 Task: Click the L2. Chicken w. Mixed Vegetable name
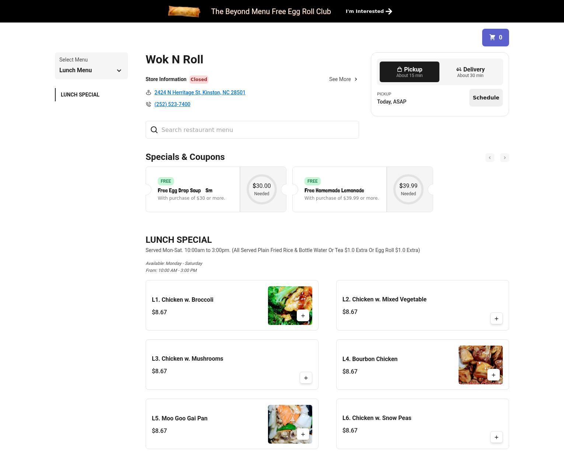tap(384, 300)
